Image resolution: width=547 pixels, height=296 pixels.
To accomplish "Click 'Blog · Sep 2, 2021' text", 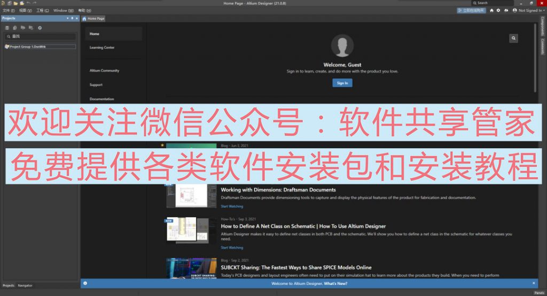I will (x=235, y=260).
